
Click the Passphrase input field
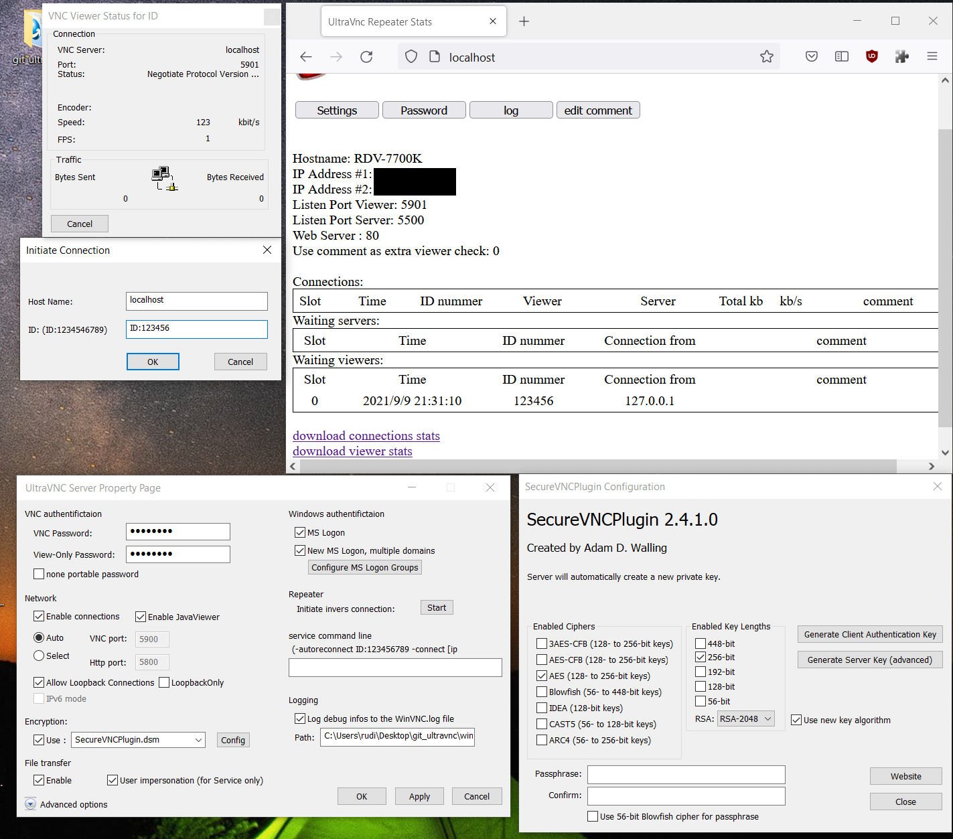[686, 775]
